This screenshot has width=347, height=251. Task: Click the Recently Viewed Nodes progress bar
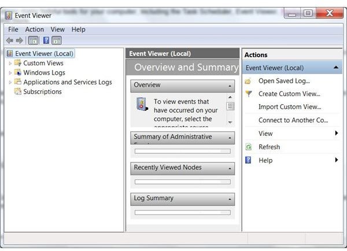183,182
